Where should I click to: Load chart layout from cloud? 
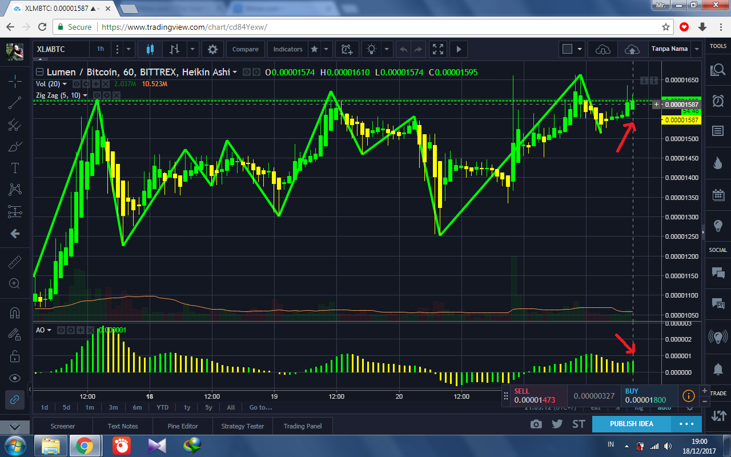(x=603, y=49)
